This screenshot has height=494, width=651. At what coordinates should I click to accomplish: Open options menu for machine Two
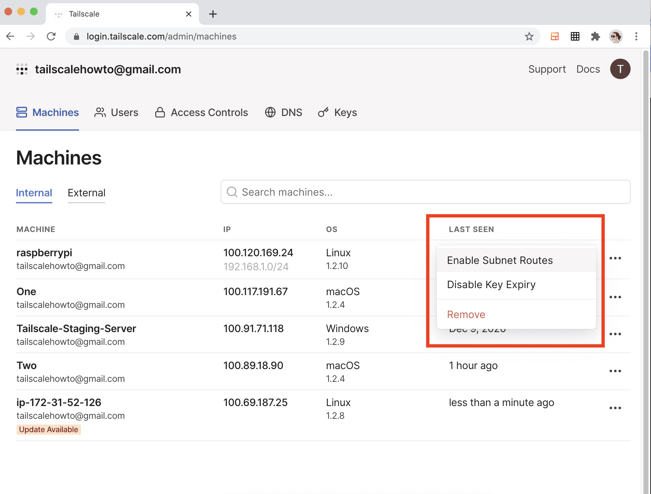click(x=615, y=371)
